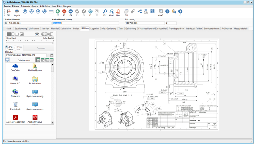Open the Datensatz menu
Viewport: 256px width, 144px height.
coord(25,6)
